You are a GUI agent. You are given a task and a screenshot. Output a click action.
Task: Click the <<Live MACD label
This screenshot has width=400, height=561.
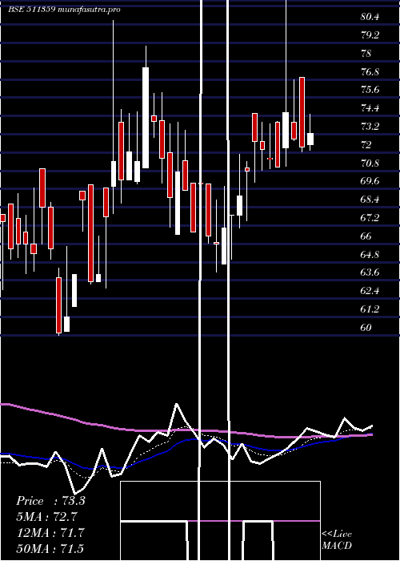[337, 539]
